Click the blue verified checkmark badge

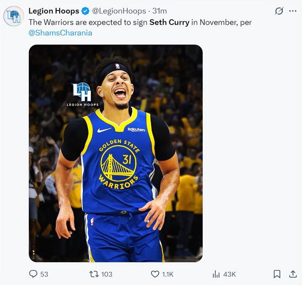(85, 11)
